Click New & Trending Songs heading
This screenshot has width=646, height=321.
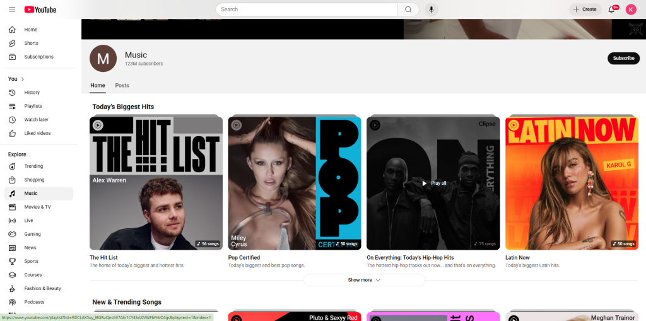click(127, 303)
